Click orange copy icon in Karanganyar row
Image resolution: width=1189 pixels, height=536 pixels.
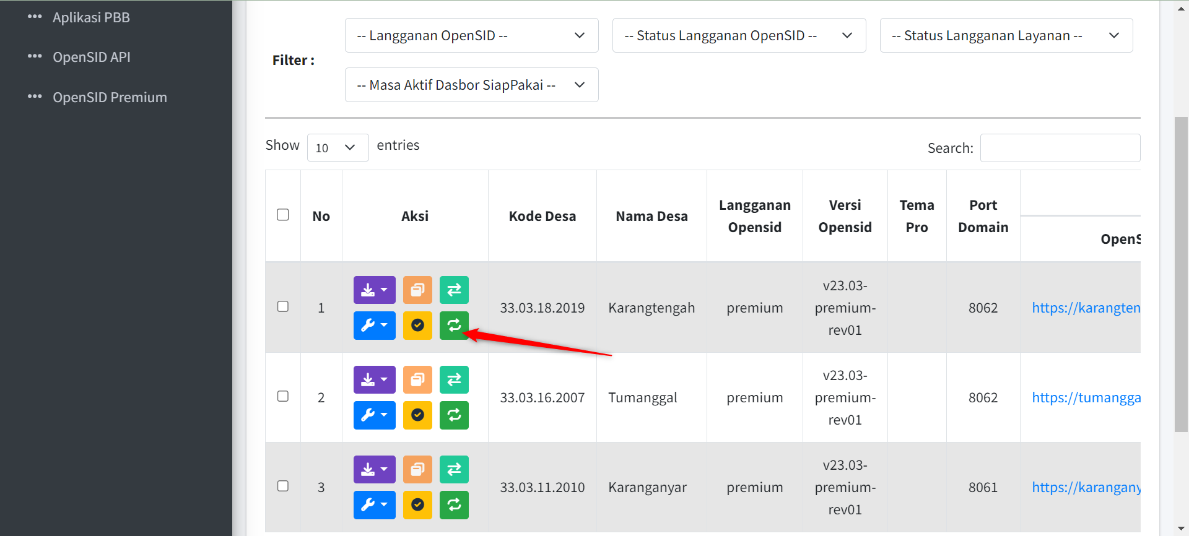click(x=417, y=469)
